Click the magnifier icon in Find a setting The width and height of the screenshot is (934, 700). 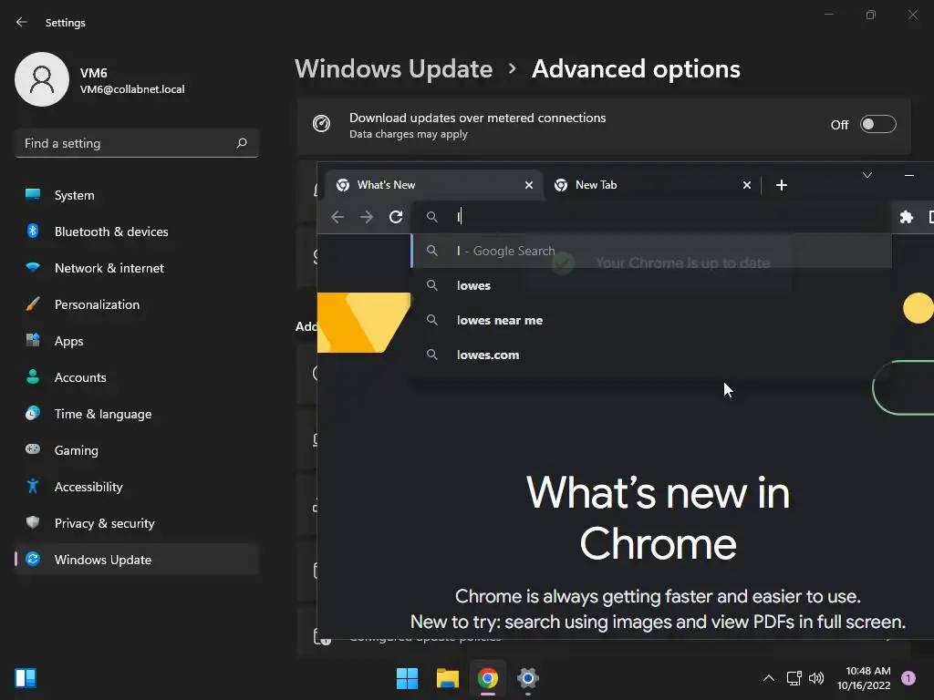pos(241,143)
